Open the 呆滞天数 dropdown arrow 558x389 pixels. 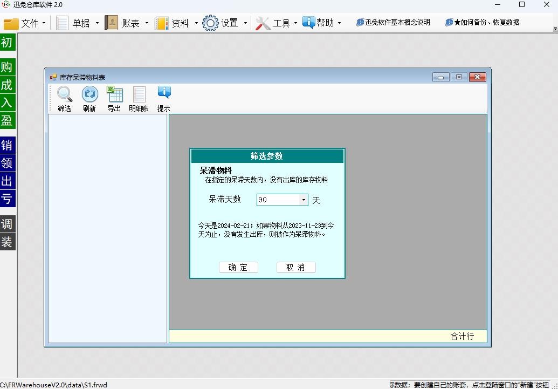[x=304, y=200]
